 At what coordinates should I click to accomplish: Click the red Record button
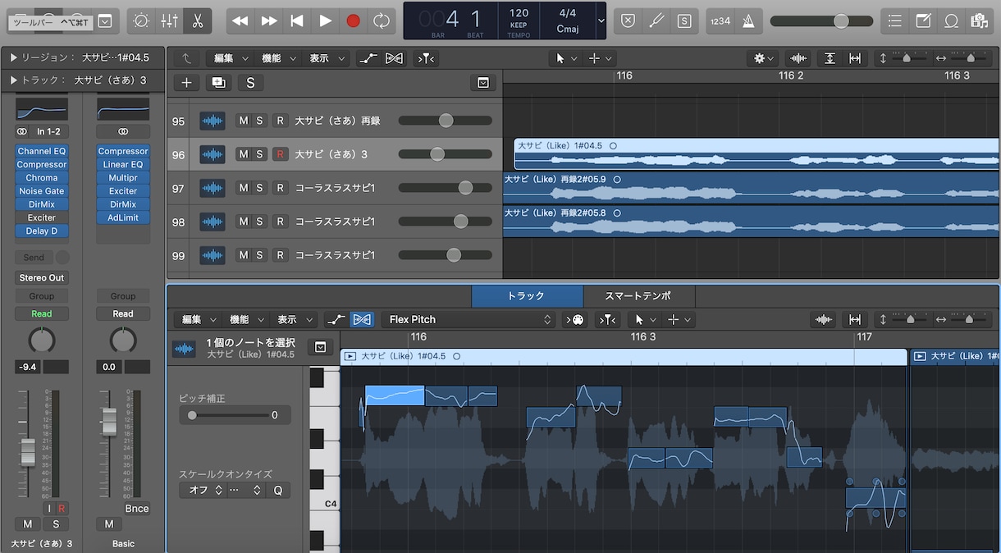click(353, 21)
